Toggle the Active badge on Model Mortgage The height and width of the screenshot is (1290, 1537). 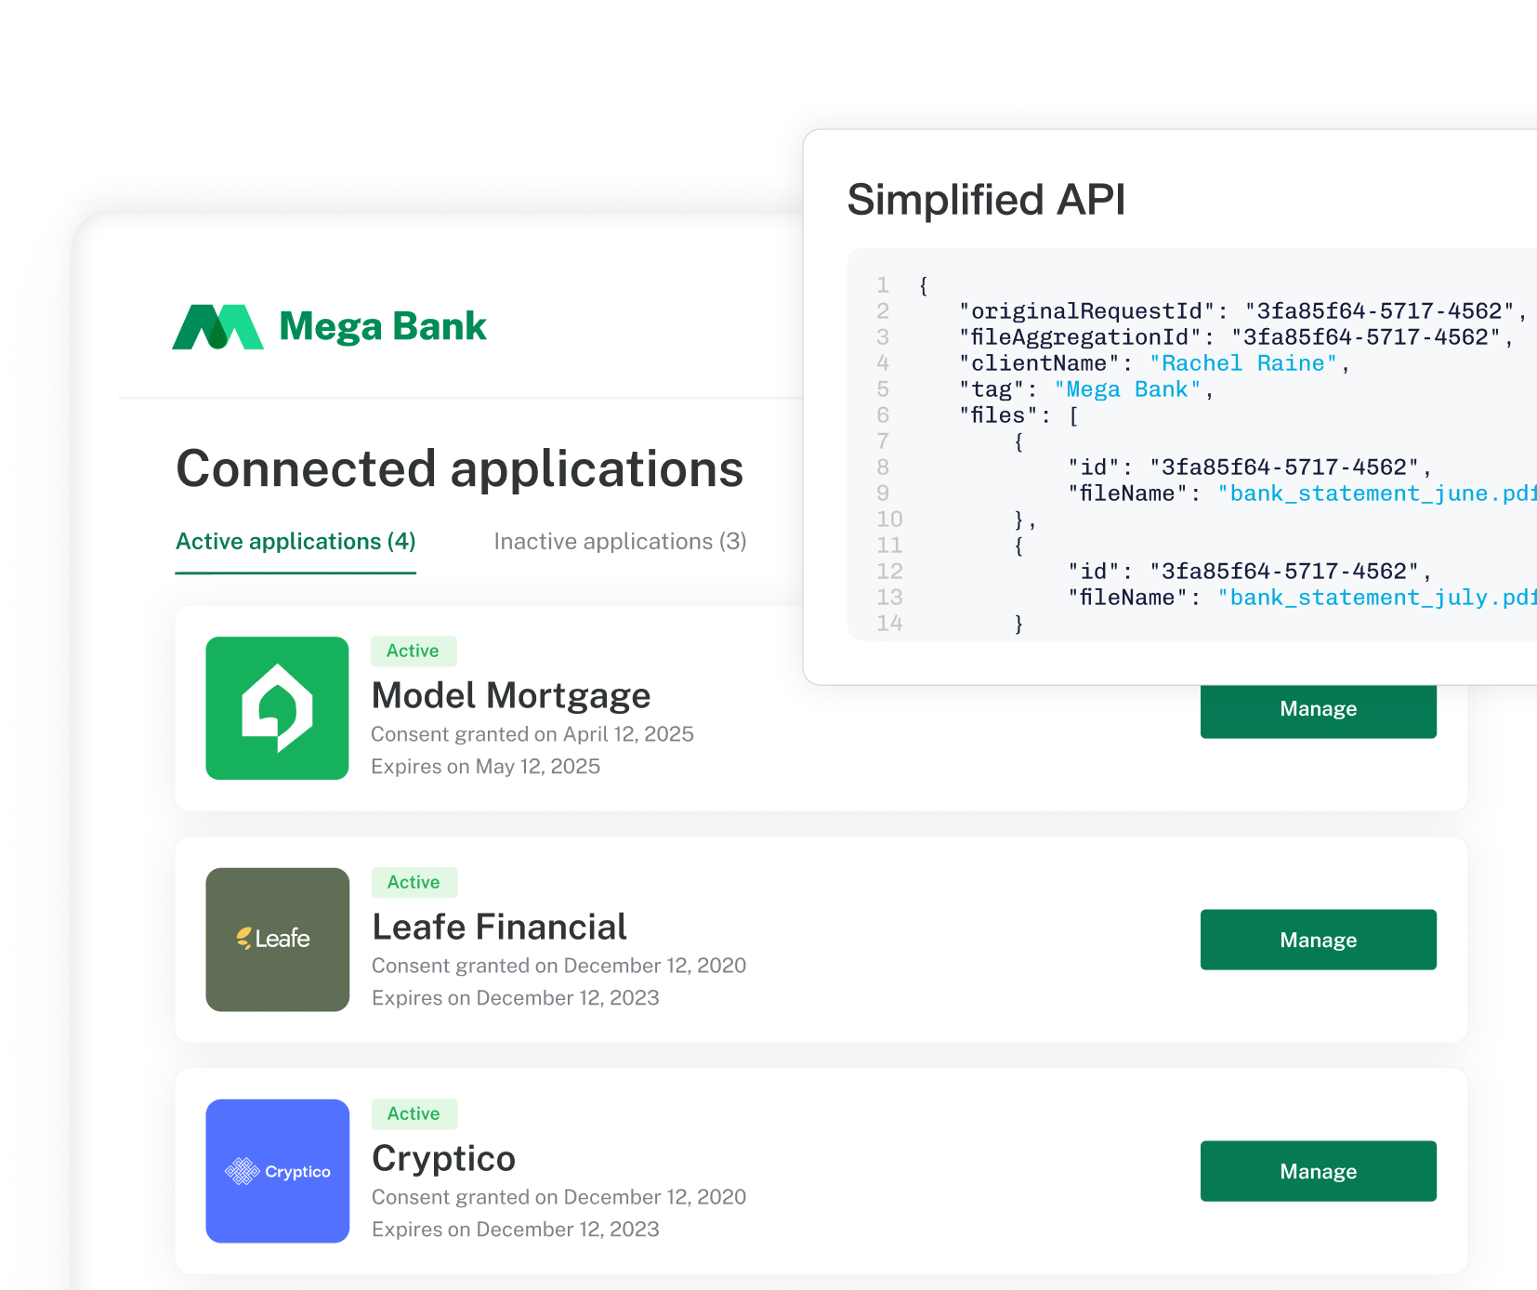[x=414, y=651]
